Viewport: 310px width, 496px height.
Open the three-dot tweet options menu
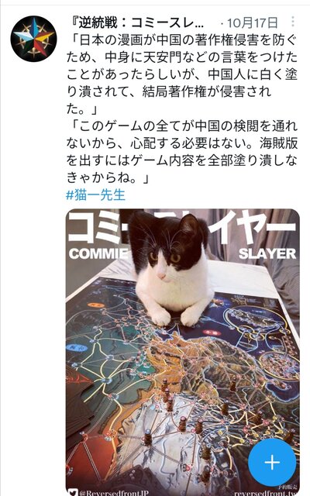click(293, 22)
